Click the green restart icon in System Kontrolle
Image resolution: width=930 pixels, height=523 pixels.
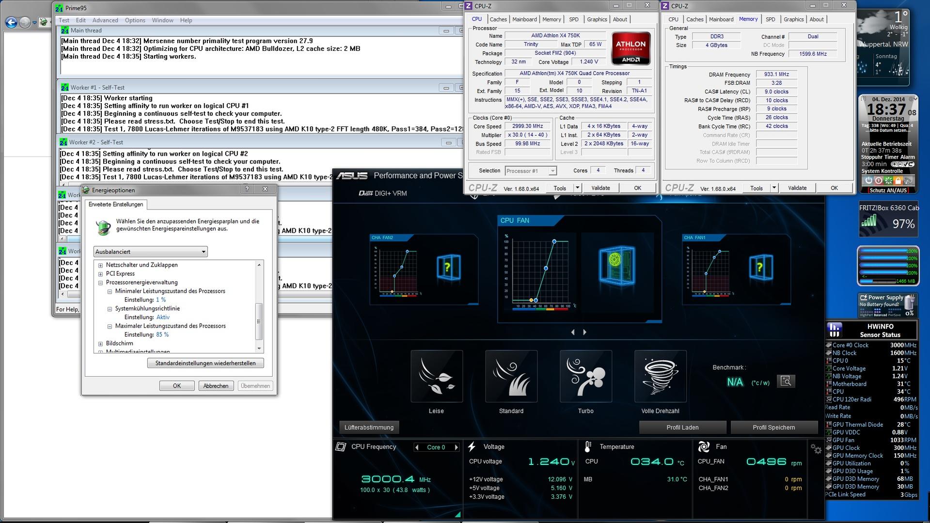(x=888, y=180)
